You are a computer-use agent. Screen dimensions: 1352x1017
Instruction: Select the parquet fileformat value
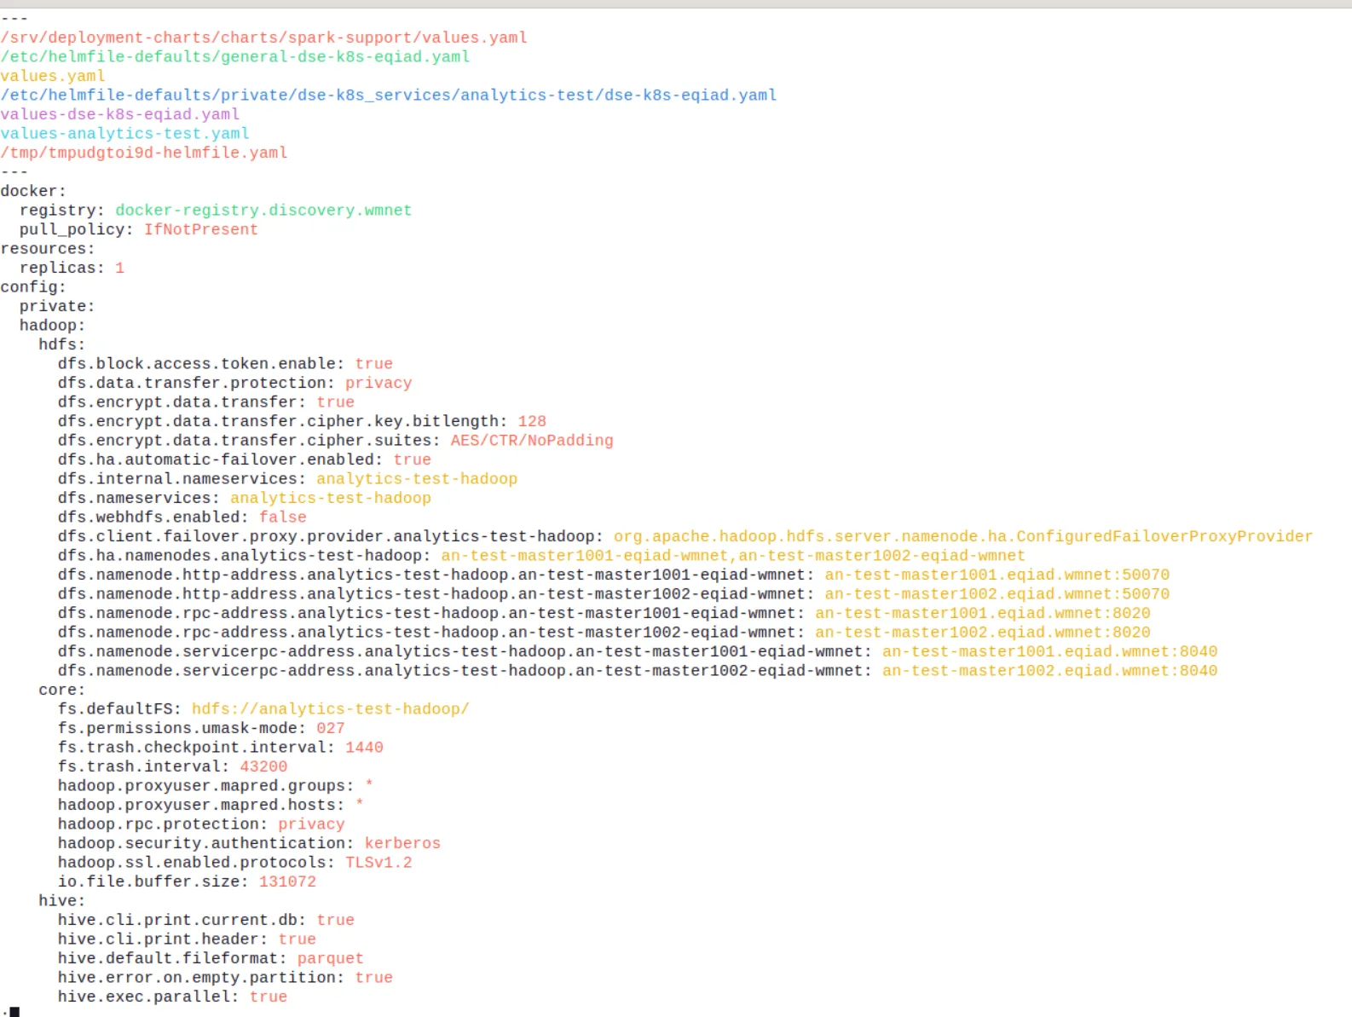331,958
